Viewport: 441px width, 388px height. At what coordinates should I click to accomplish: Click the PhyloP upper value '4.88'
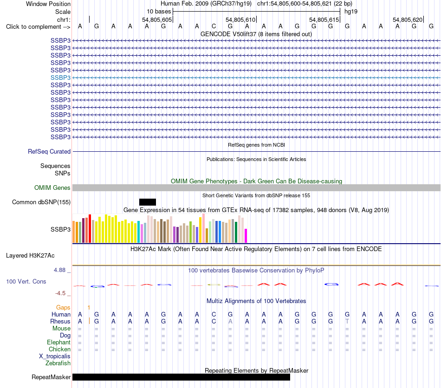click(59, 270)
